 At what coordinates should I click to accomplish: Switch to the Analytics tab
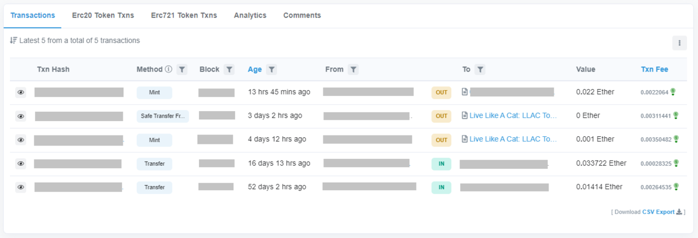tap(250, 15)
